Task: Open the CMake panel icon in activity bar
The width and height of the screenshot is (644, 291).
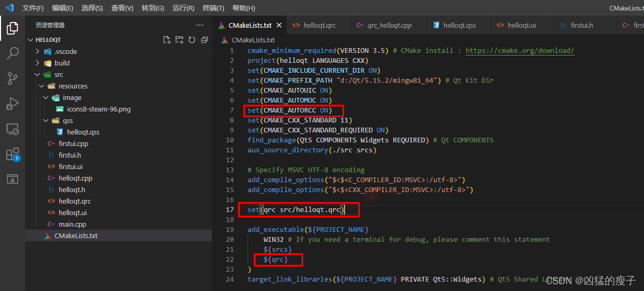Action: 13,179
